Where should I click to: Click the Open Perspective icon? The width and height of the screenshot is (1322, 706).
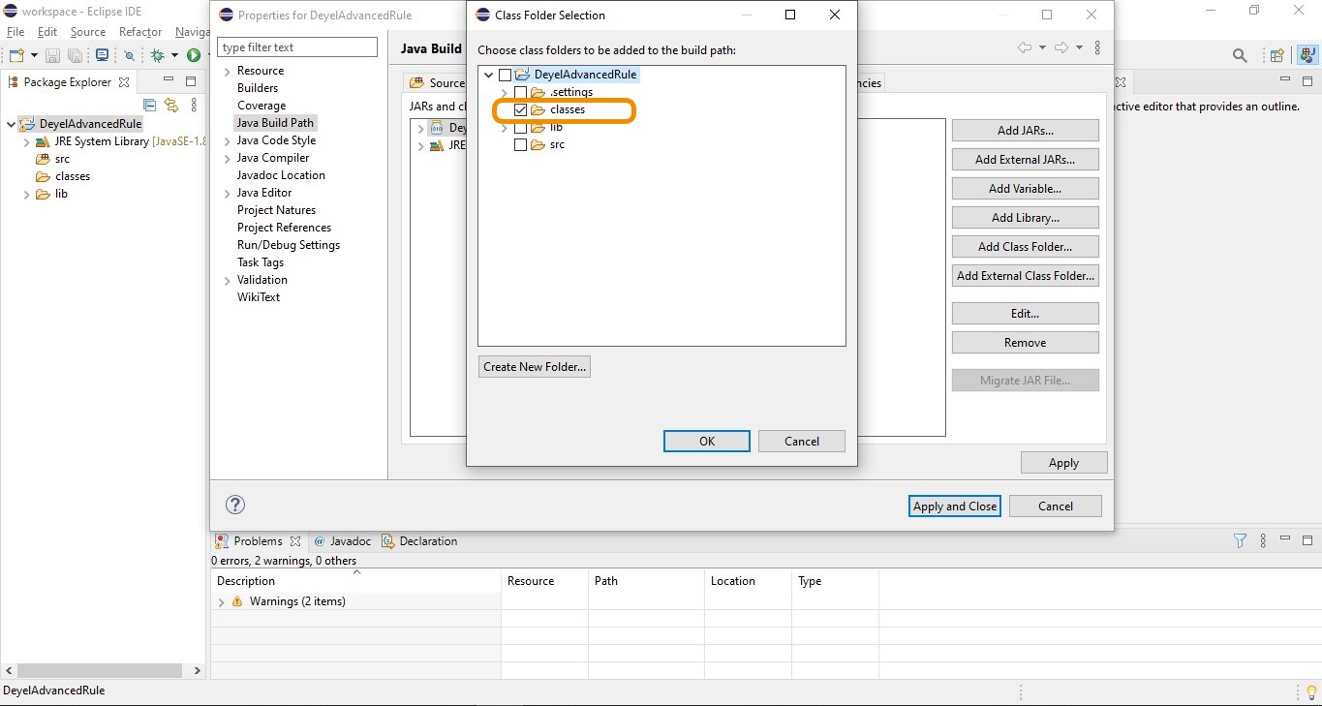pos(1277,56)
